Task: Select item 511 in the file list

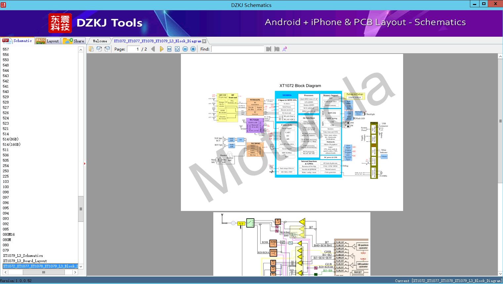Action: click(6, 150)
